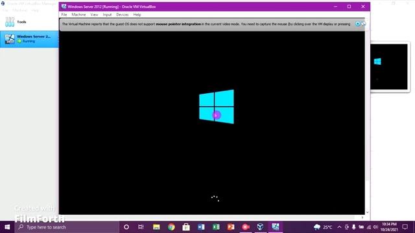Open network status tray icon
Viewport: 415px width, 233px height.
pos(369,227)
